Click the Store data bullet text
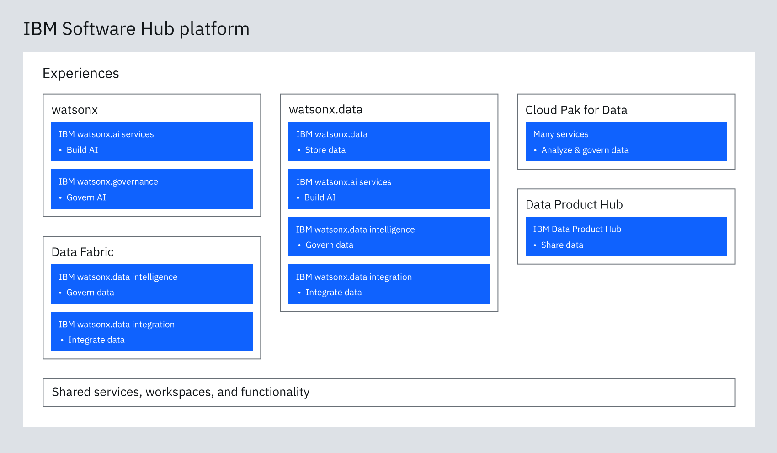This screenshot has width=777, height=453. (x=325, y=150)
